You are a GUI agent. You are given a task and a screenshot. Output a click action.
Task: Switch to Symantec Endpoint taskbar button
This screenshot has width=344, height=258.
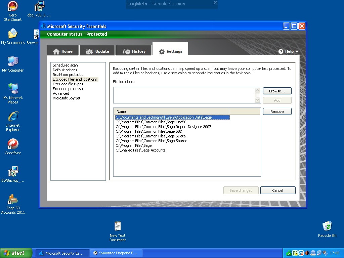click(x=116, y=253)
